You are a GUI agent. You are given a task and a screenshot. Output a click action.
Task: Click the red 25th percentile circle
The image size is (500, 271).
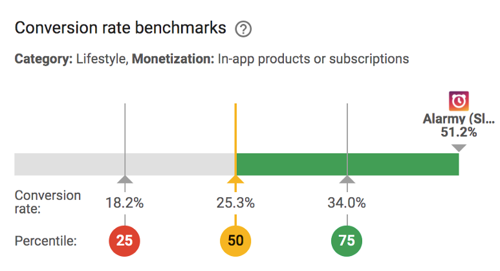point(125,241)
